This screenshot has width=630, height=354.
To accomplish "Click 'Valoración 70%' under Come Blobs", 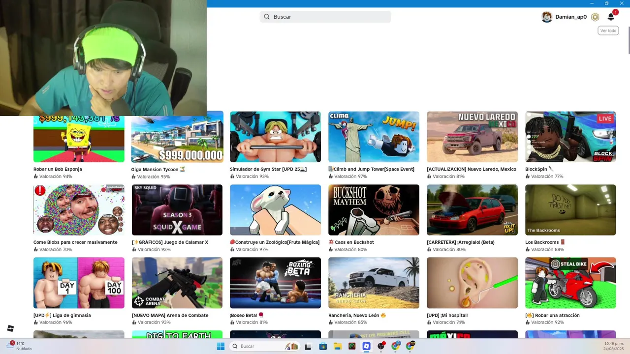I will 56,250.
